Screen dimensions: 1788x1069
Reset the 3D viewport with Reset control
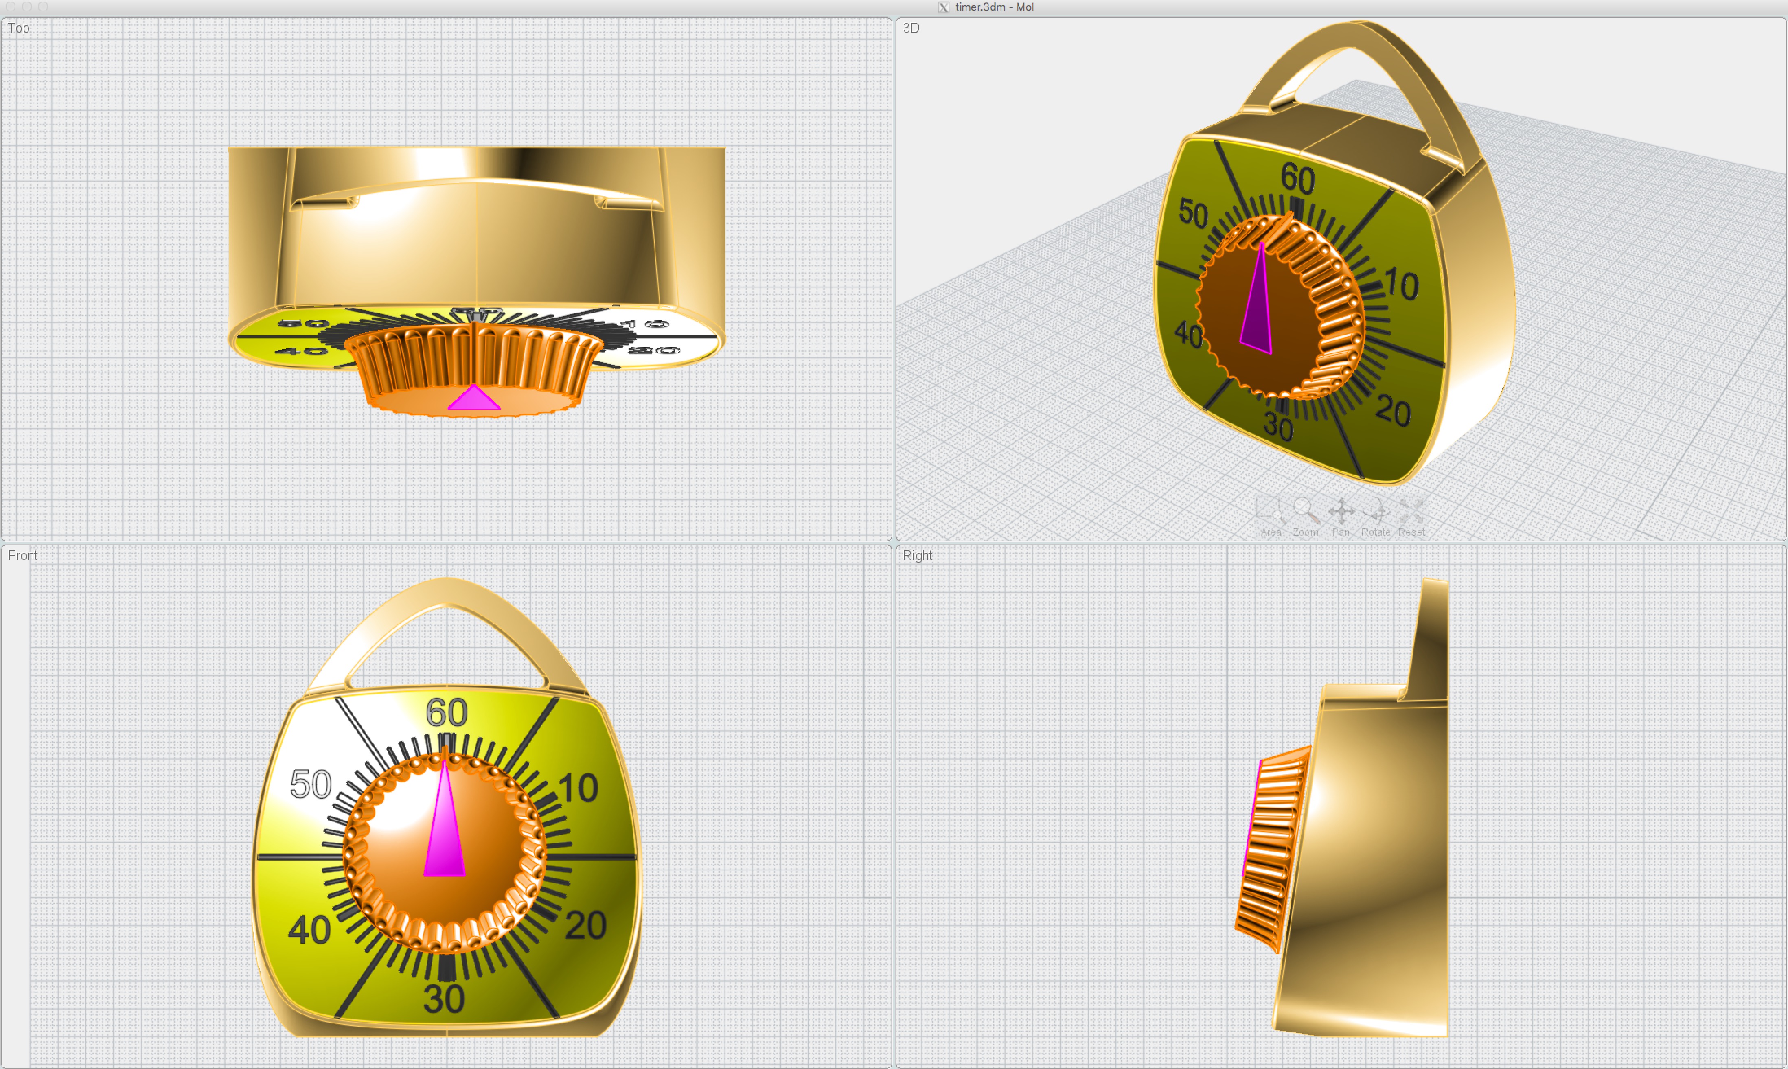point(1411,517)
